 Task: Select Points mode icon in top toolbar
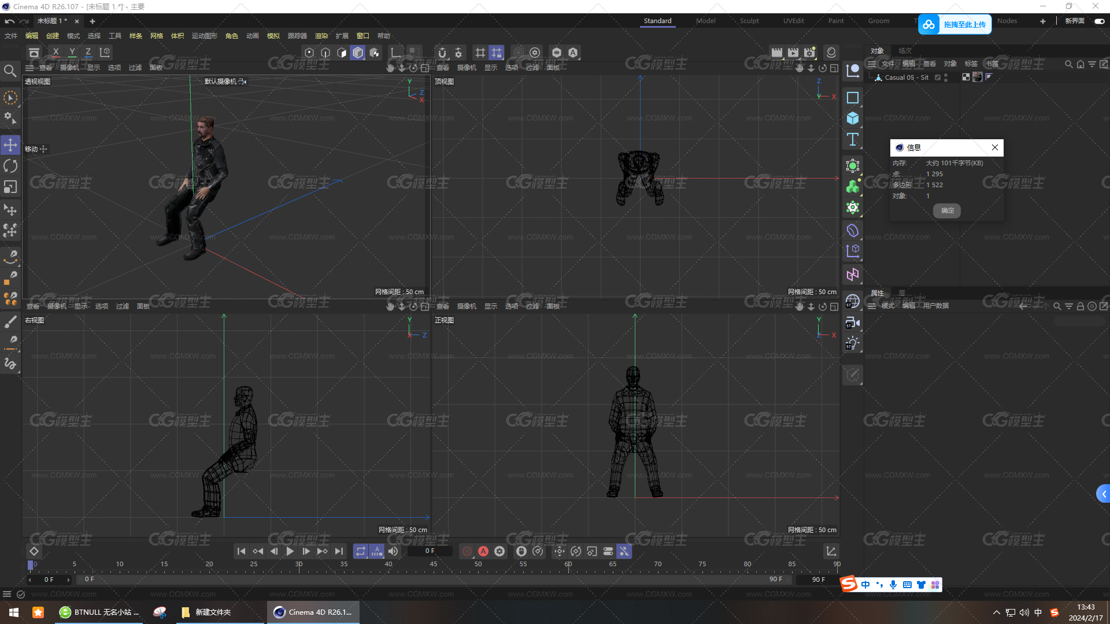(x=309, y=53)
